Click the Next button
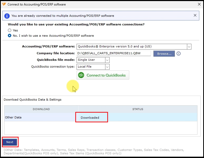The width and height of the screenshot is (204, 158). 10,142
